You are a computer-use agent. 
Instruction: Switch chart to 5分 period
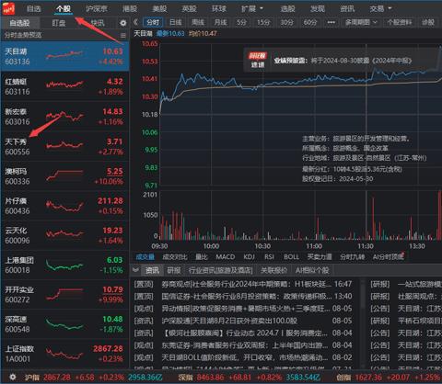coord(241,22)
